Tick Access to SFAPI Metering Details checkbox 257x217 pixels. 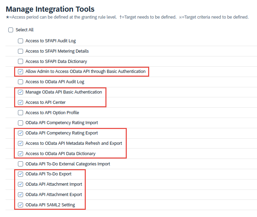pos(20,51)
